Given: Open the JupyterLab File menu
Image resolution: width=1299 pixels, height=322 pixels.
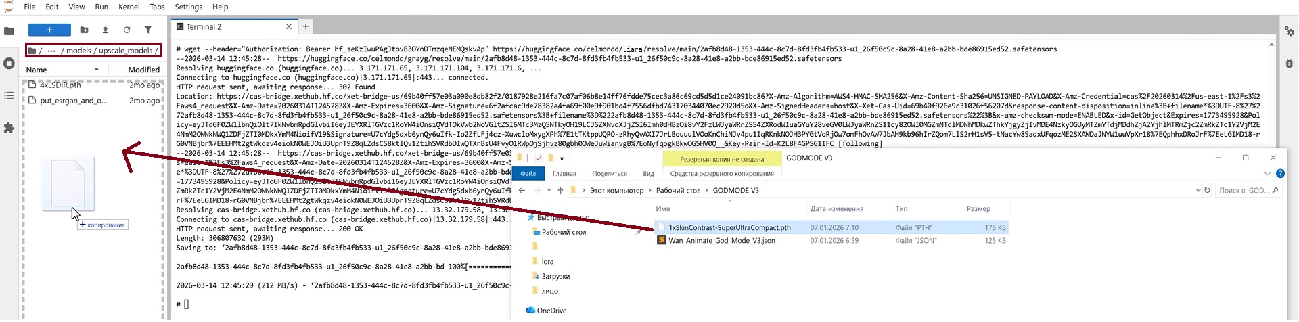Looking at the screenshot, I should point(30,7).
